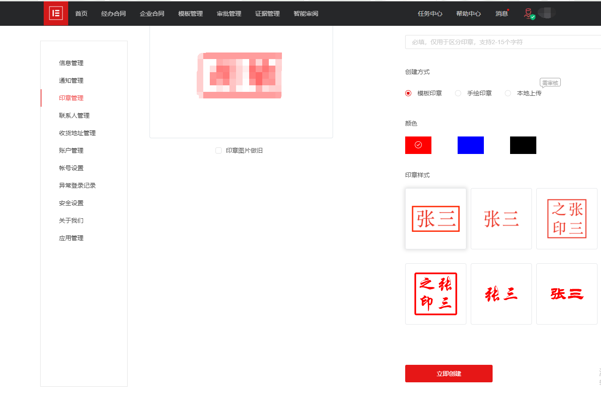Image resolution: width=601 pixels, height=395 pixels.
Task: Click the user avatar icon with green check
Action: point(529,14)
